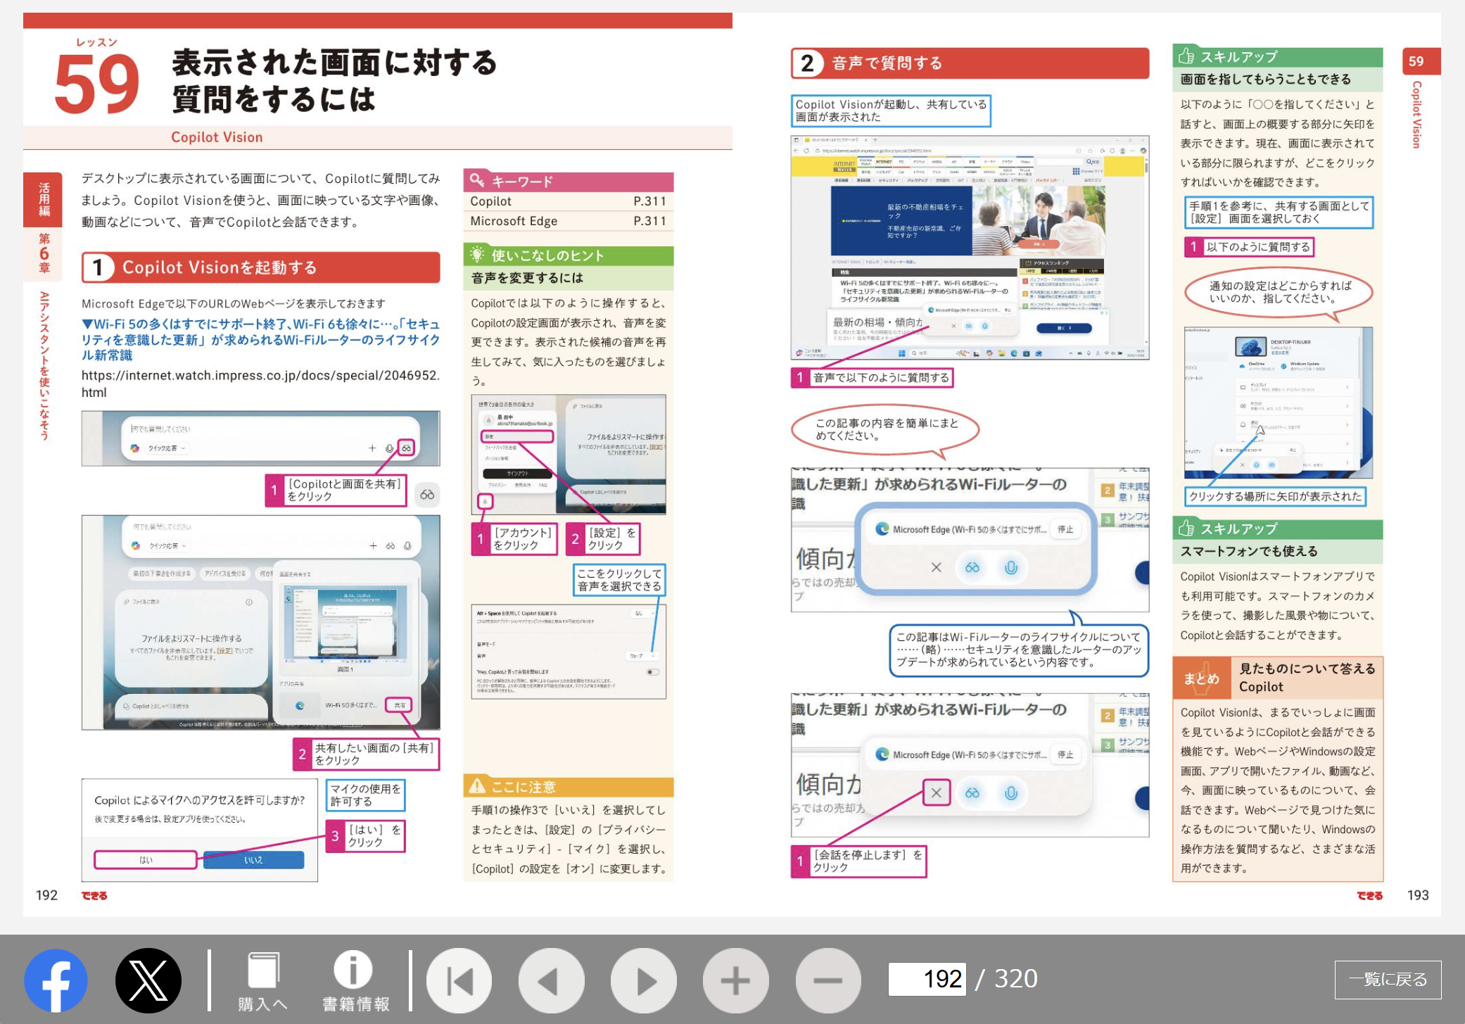The height and width of the screenshot is (1024, 1465).
Task: Click the X stop-conversation icon in the Copilot bar
Action: pos(936,793)
